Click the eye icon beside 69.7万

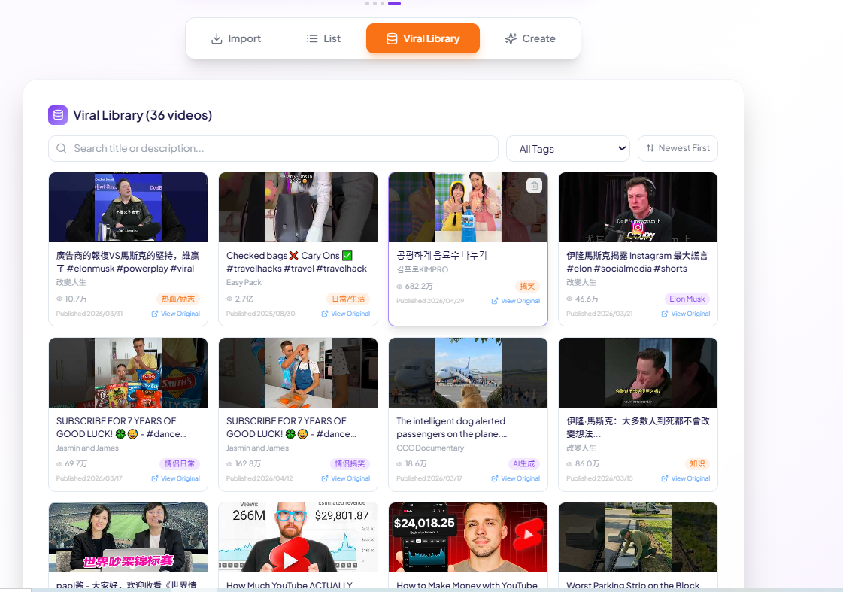(x=59, y=464)
